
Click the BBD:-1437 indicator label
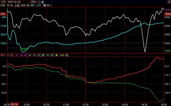coord(36,5)
